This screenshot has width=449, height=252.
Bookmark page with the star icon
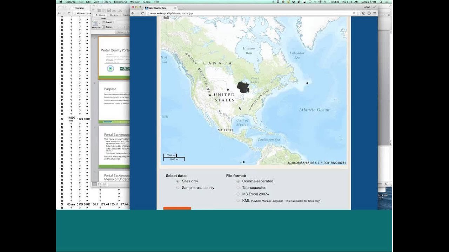click(x=358, y=13)
